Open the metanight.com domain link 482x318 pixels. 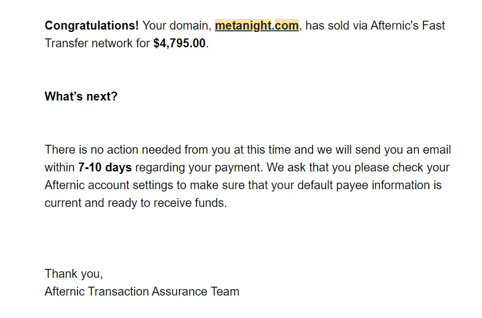(x=257, y=25)
